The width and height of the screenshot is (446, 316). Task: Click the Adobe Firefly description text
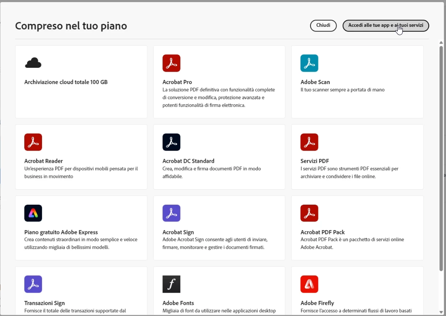[356, 311]
